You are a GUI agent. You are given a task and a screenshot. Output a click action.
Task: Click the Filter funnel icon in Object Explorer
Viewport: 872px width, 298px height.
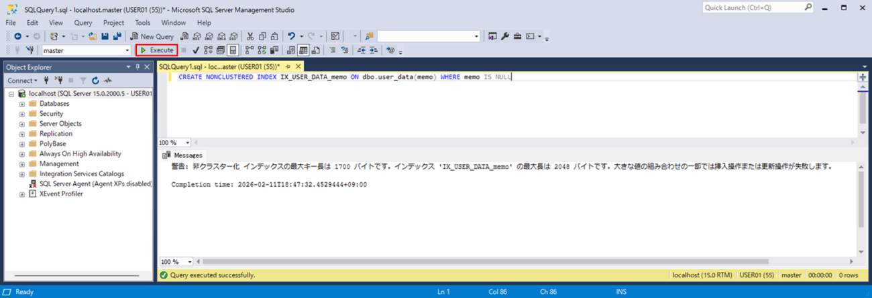(x=83, y=80)
